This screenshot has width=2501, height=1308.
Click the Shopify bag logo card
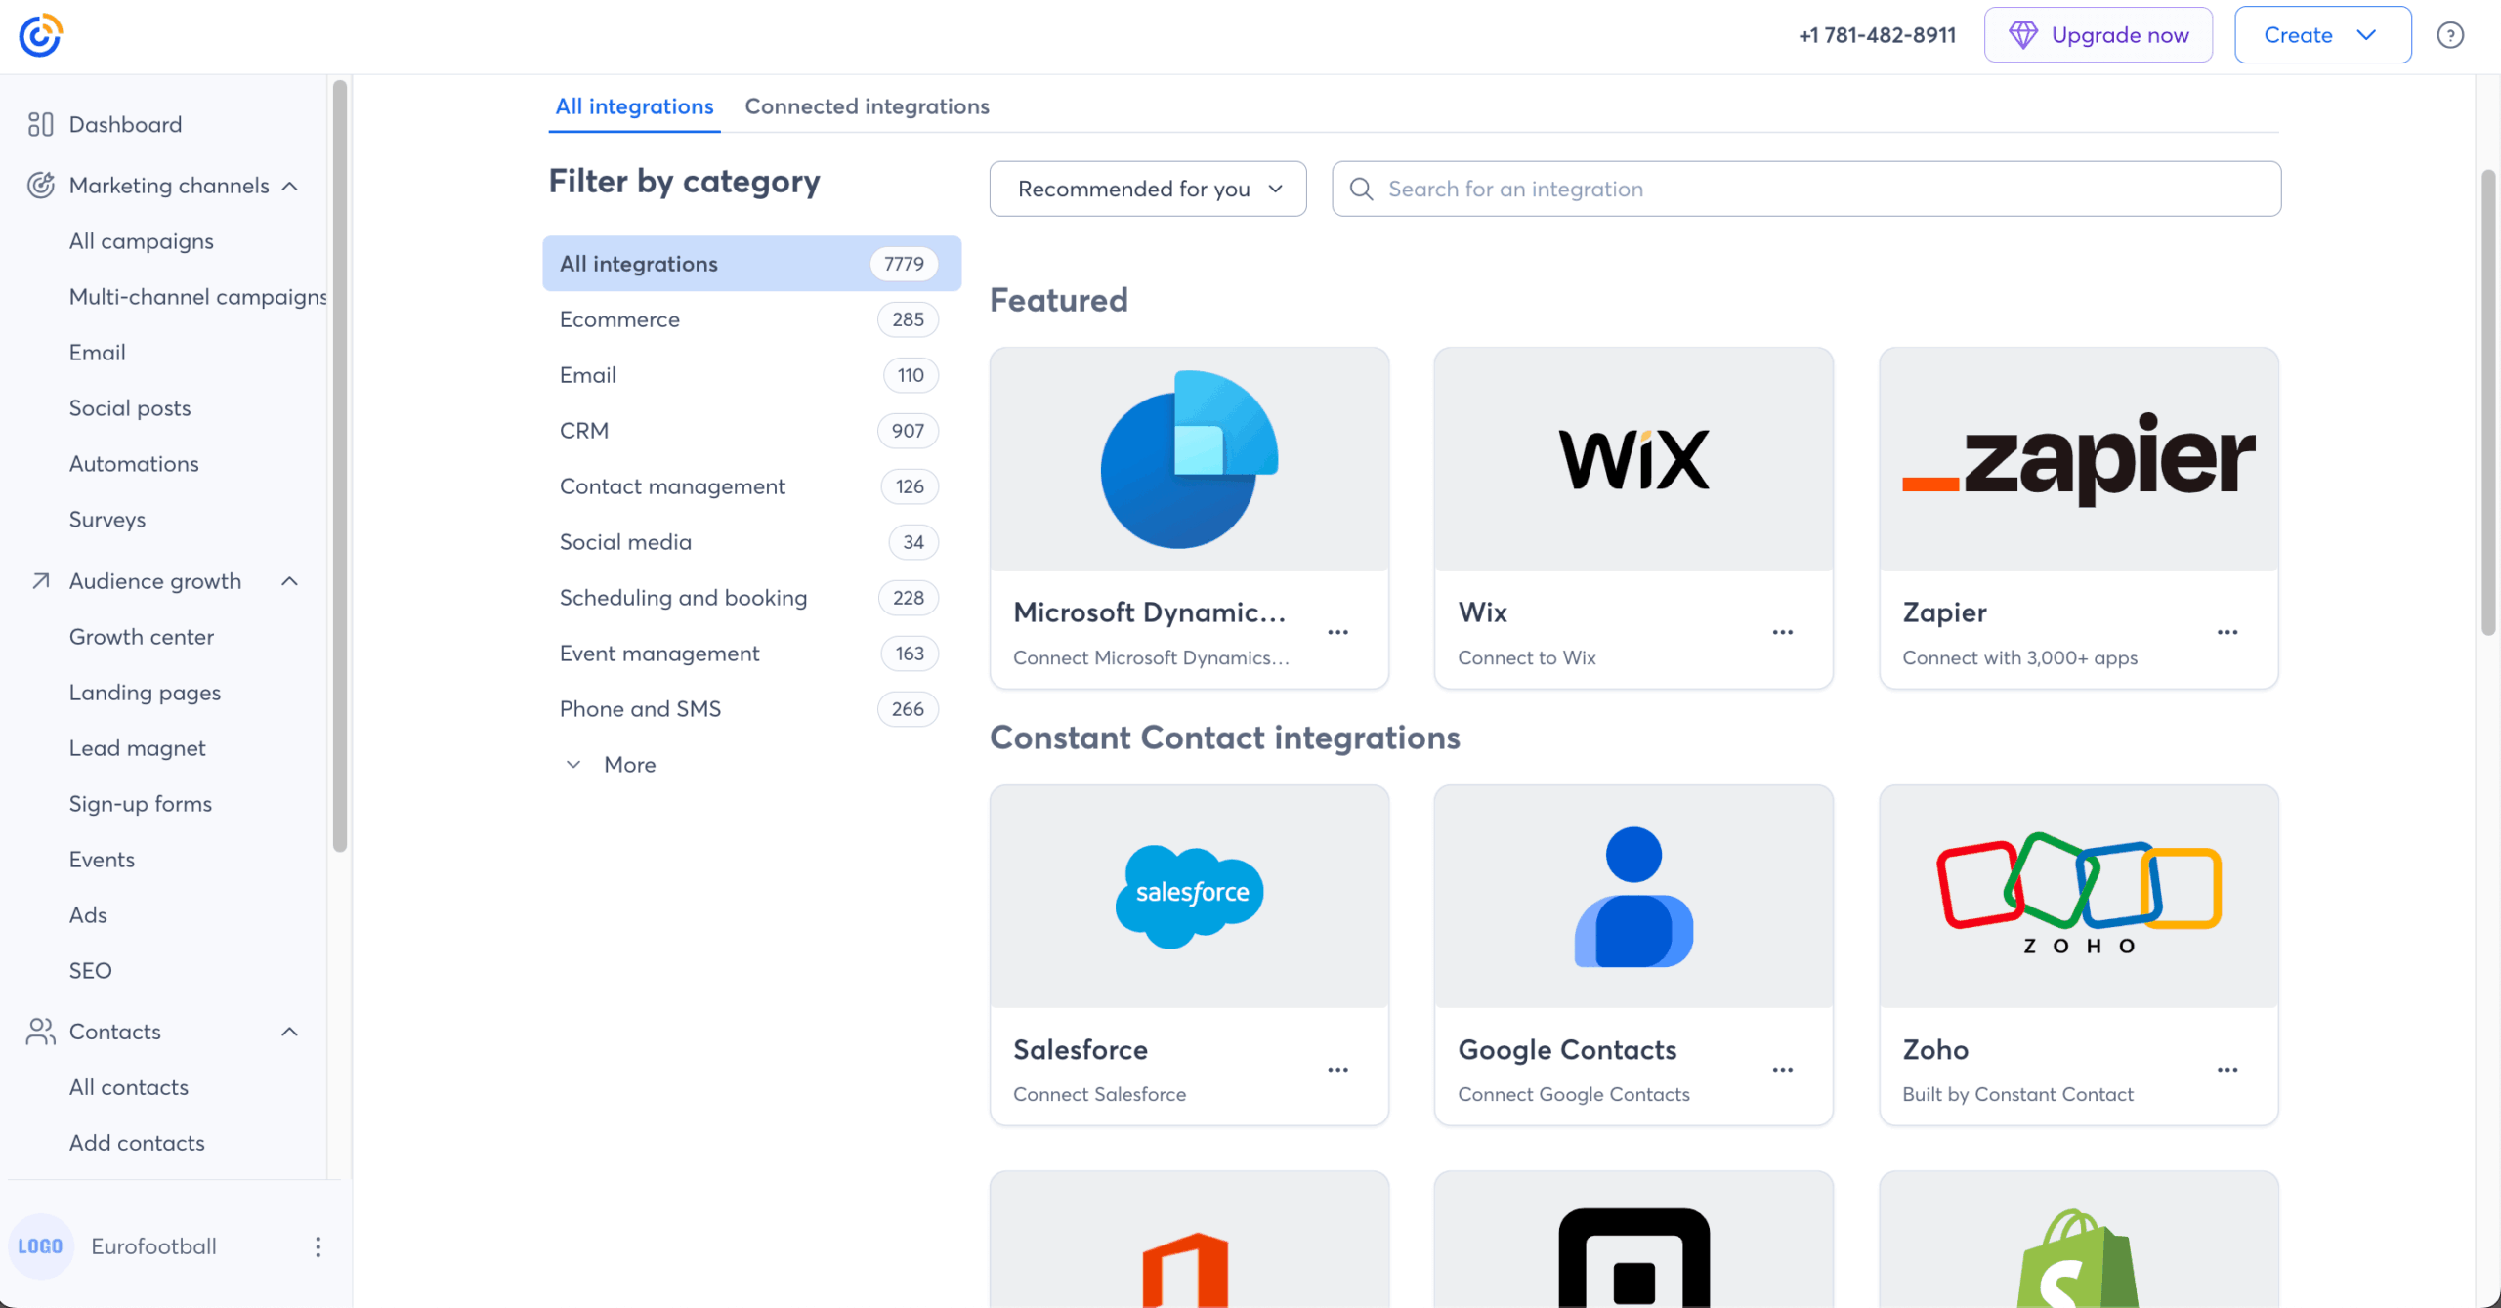(x=2079, y=1241)
